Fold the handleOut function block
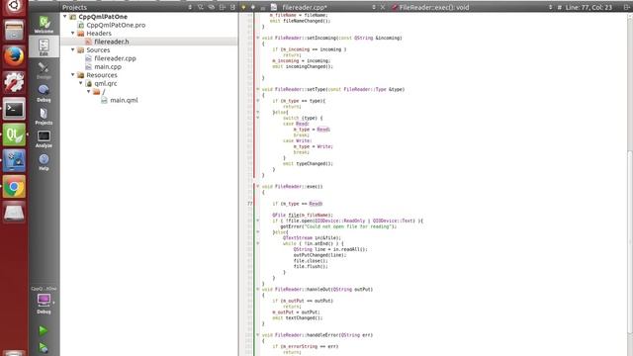This screenshot has height=356, width=633. coord(258,290)
